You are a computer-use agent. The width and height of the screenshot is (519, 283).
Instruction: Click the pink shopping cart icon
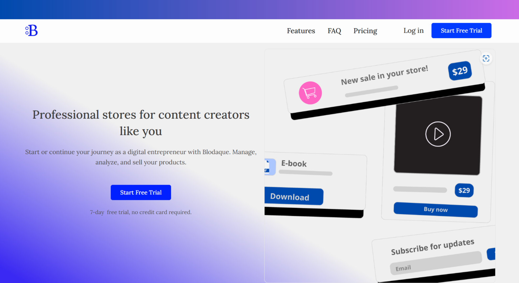(x=310, y=93)
